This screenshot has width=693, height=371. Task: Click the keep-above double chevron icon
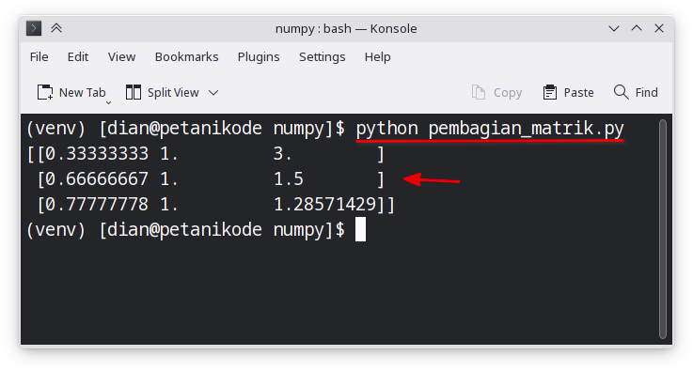[56, 28]
